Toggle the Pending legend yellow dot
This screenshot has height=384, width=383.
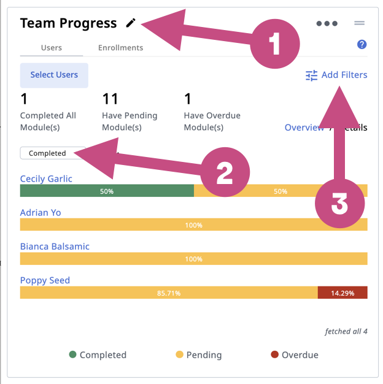180,355
